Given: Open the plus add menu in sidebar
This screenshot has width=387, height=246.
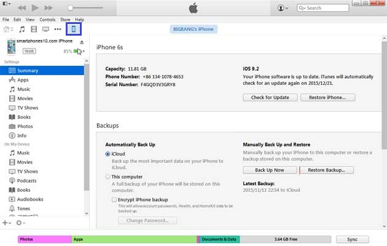Looking at the screenshot, I should click(x=6, y=223).
